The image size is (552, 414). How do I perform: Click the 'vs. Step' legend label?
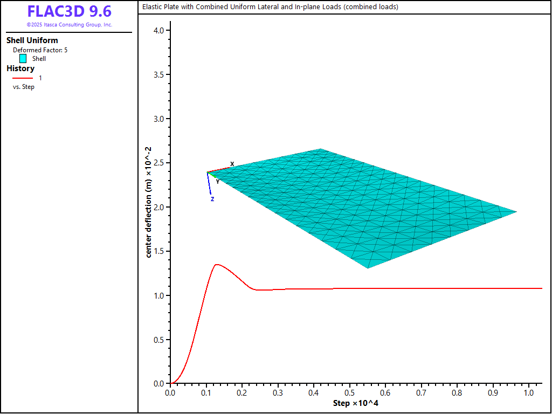point(24,87)
